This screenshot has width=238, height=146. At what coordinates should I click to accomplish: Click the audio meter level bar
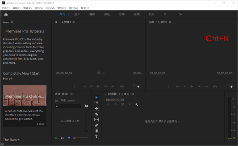pyautogui.click(x=230, y=118)
